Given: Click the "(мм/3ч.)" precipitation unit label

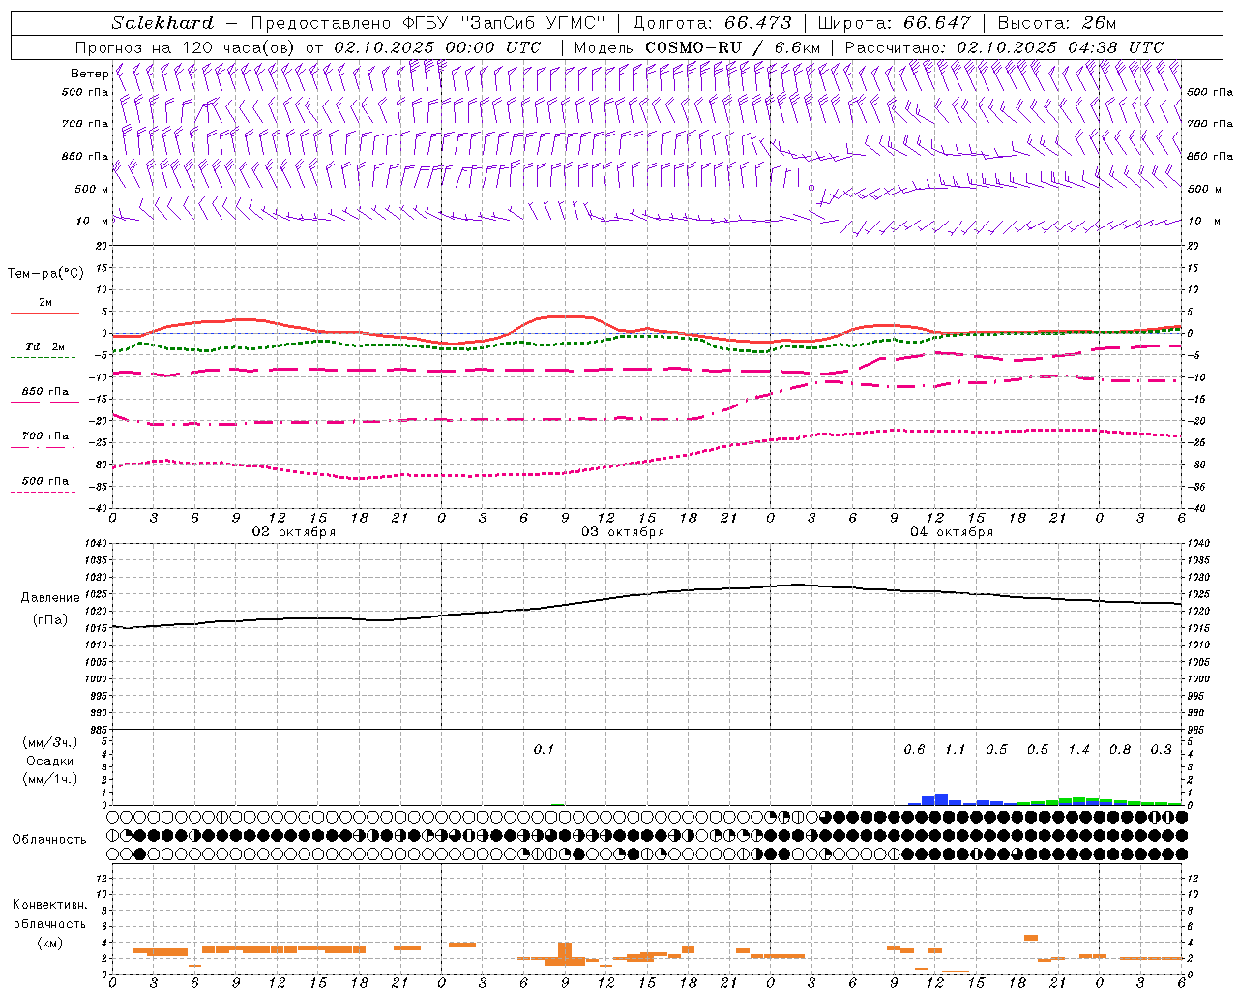Looking at the screenshot, I should [x=50, y=743].
